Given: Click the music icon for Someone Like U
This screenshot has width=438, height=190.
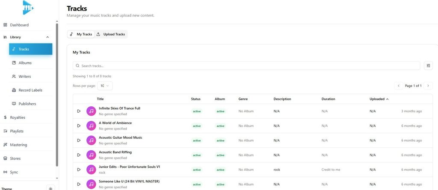Looking at the screenshot, I should 91,184.
